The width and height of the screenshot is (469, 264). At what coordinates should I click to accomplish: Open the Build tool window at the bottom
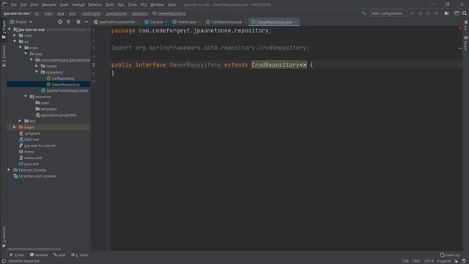click(59, 255)
